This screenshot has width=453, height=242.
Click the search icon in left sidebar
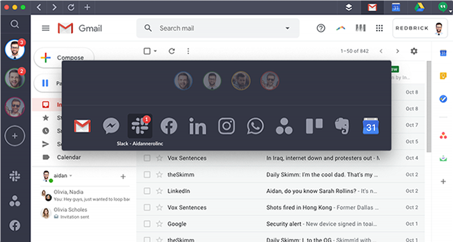[15, 24]
